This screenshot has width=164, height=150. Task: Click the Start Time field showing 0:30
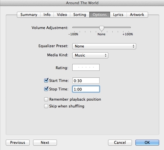point(86,81)
